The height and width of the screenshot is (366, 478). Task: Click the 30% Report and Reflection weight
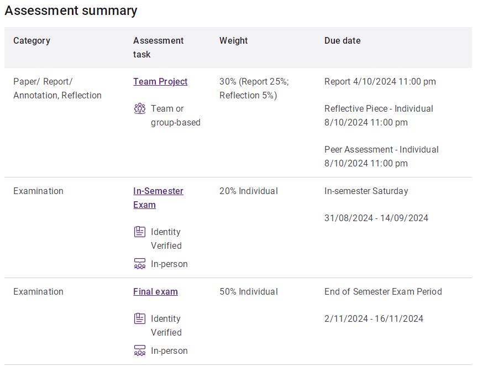click(x=254, y=88)
